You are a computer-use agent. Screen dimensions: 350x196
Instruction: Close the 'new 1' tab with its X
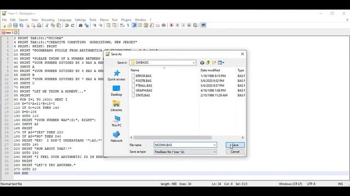pos(16,33)
